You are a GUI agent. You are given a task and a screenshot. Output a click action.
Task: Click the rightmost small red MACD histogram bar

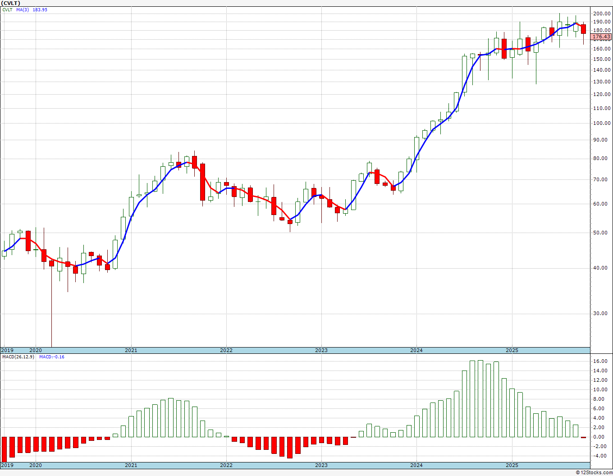click(583, 437)
